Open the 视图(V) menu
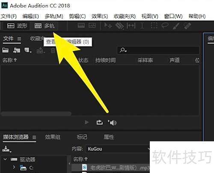Image resolution: width=214 pixels, height=173 pixels. (x=150, y=16)
